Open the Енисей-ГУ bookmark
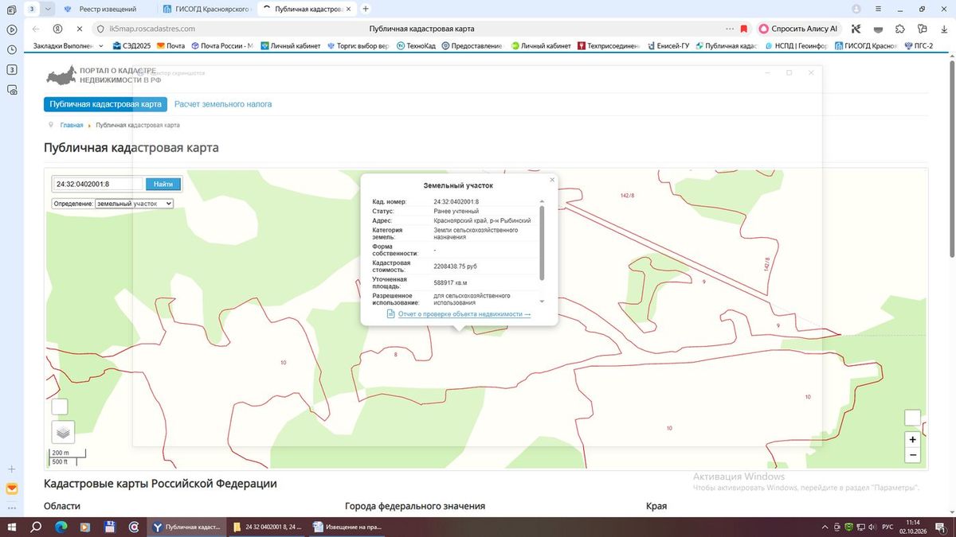Viewport: 956px width, 537px height. [x=668, y=46]
